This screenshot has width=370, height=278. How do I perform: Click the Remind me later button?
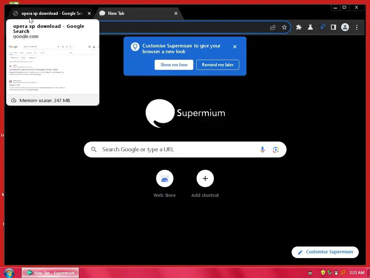tap(218, 65)
